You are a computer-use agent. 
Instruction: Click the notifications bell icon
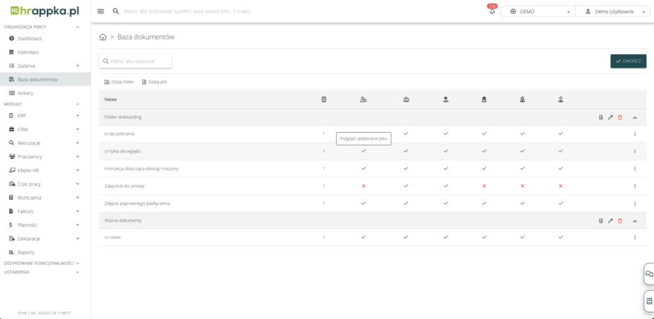click(x=492, y=11)
